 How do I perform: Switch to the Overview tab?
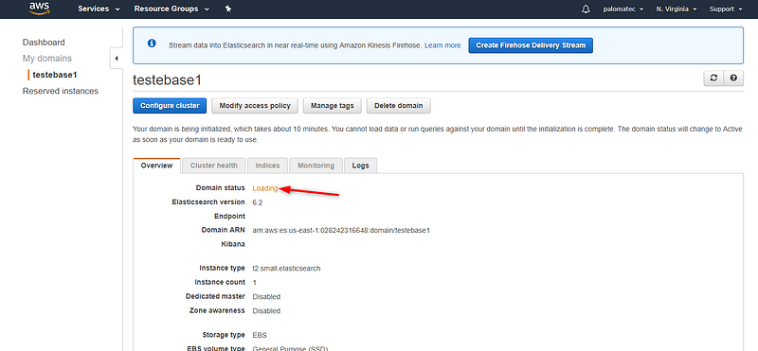(x=156, y=166)
